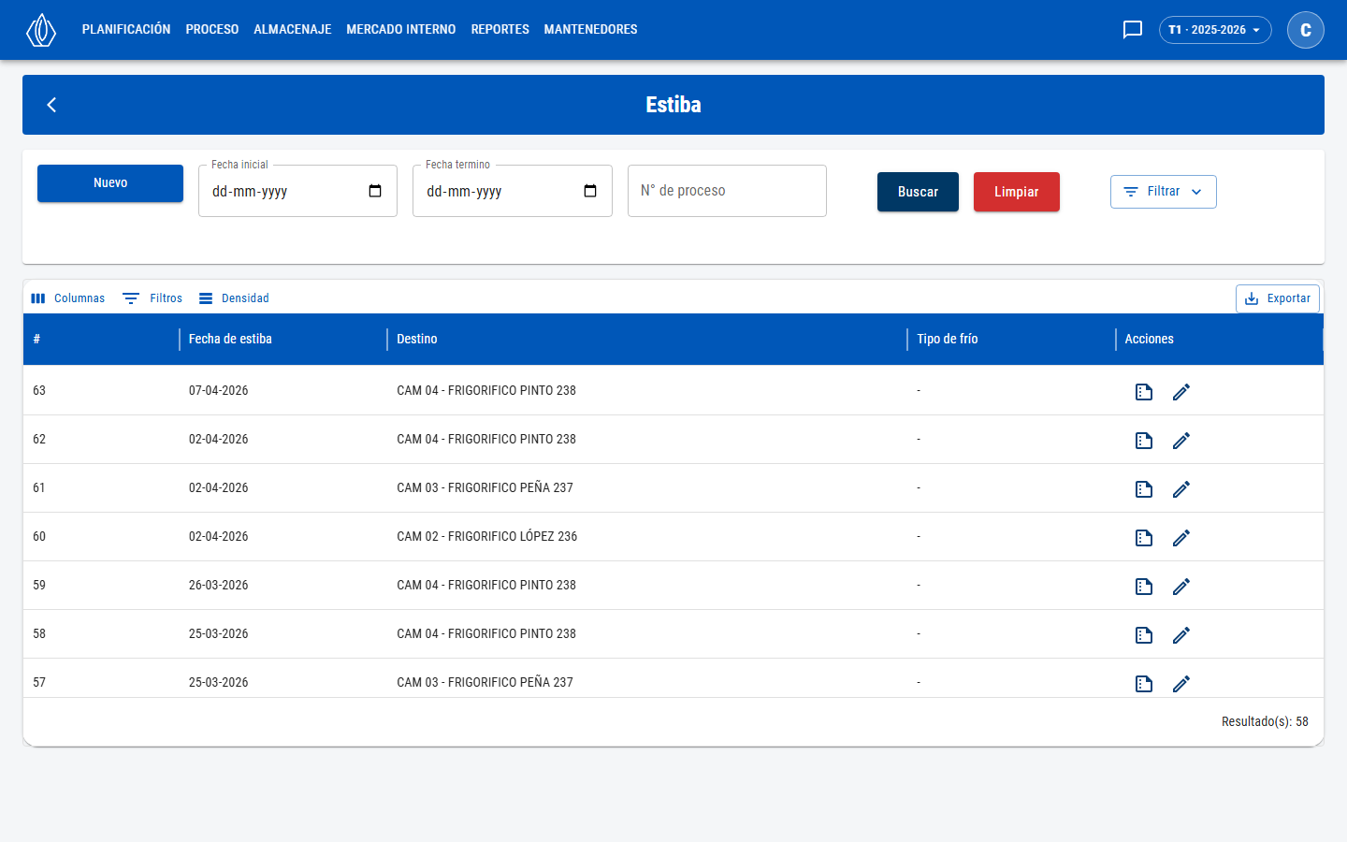Focus the Fecha termino date field
1347x842 pixels.
pos(513,191)
